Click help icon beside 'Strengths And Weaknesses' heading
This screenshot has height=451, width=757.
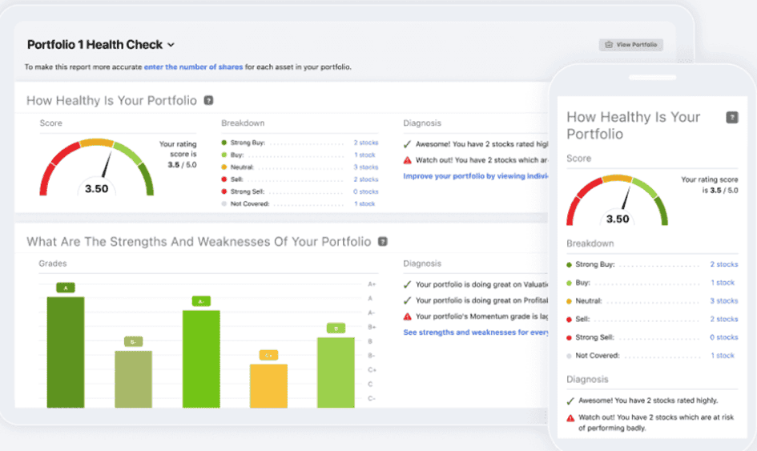(383, 241)
